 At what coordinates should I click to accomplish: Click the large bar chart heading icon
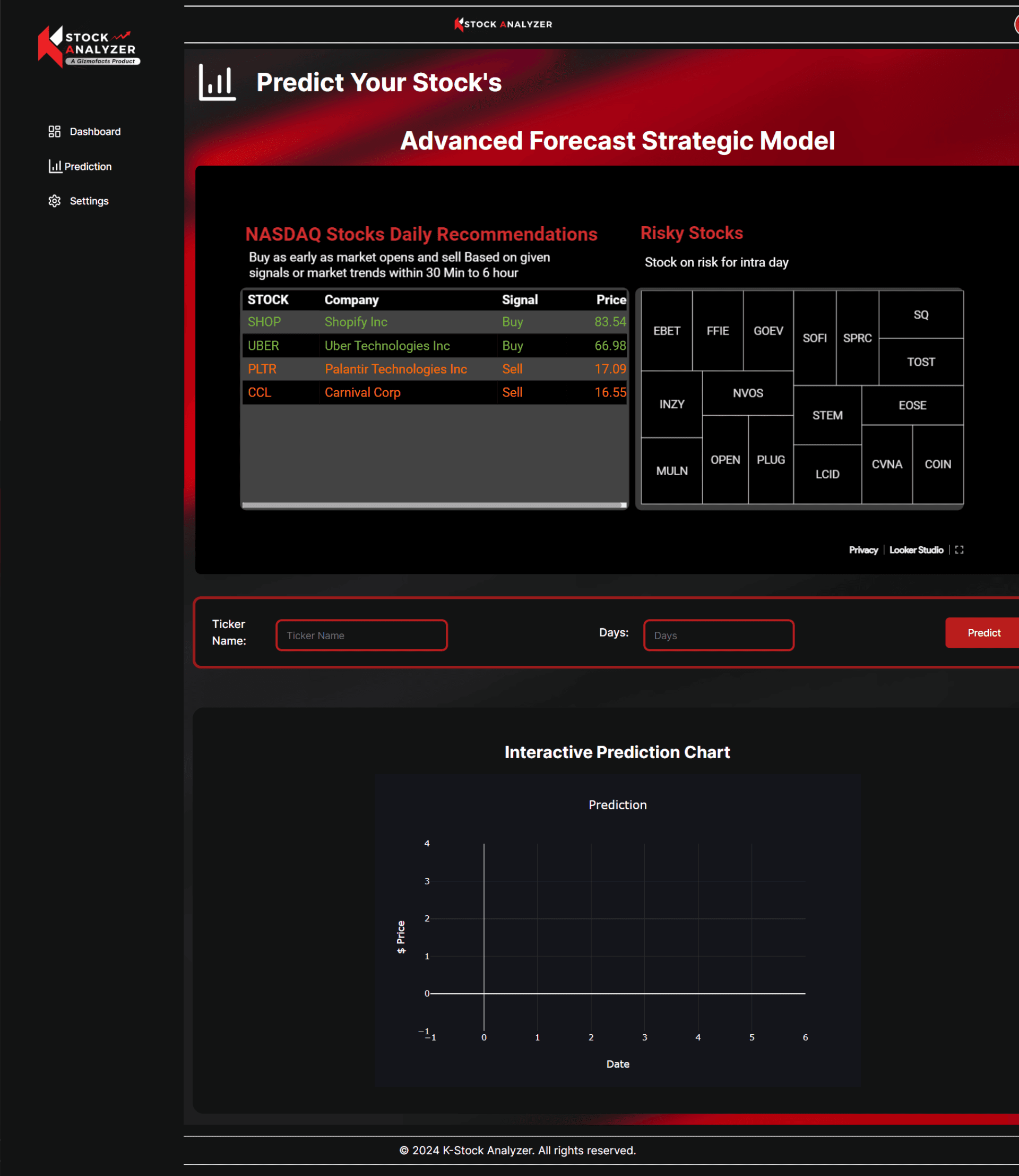(x=217, y=82)
